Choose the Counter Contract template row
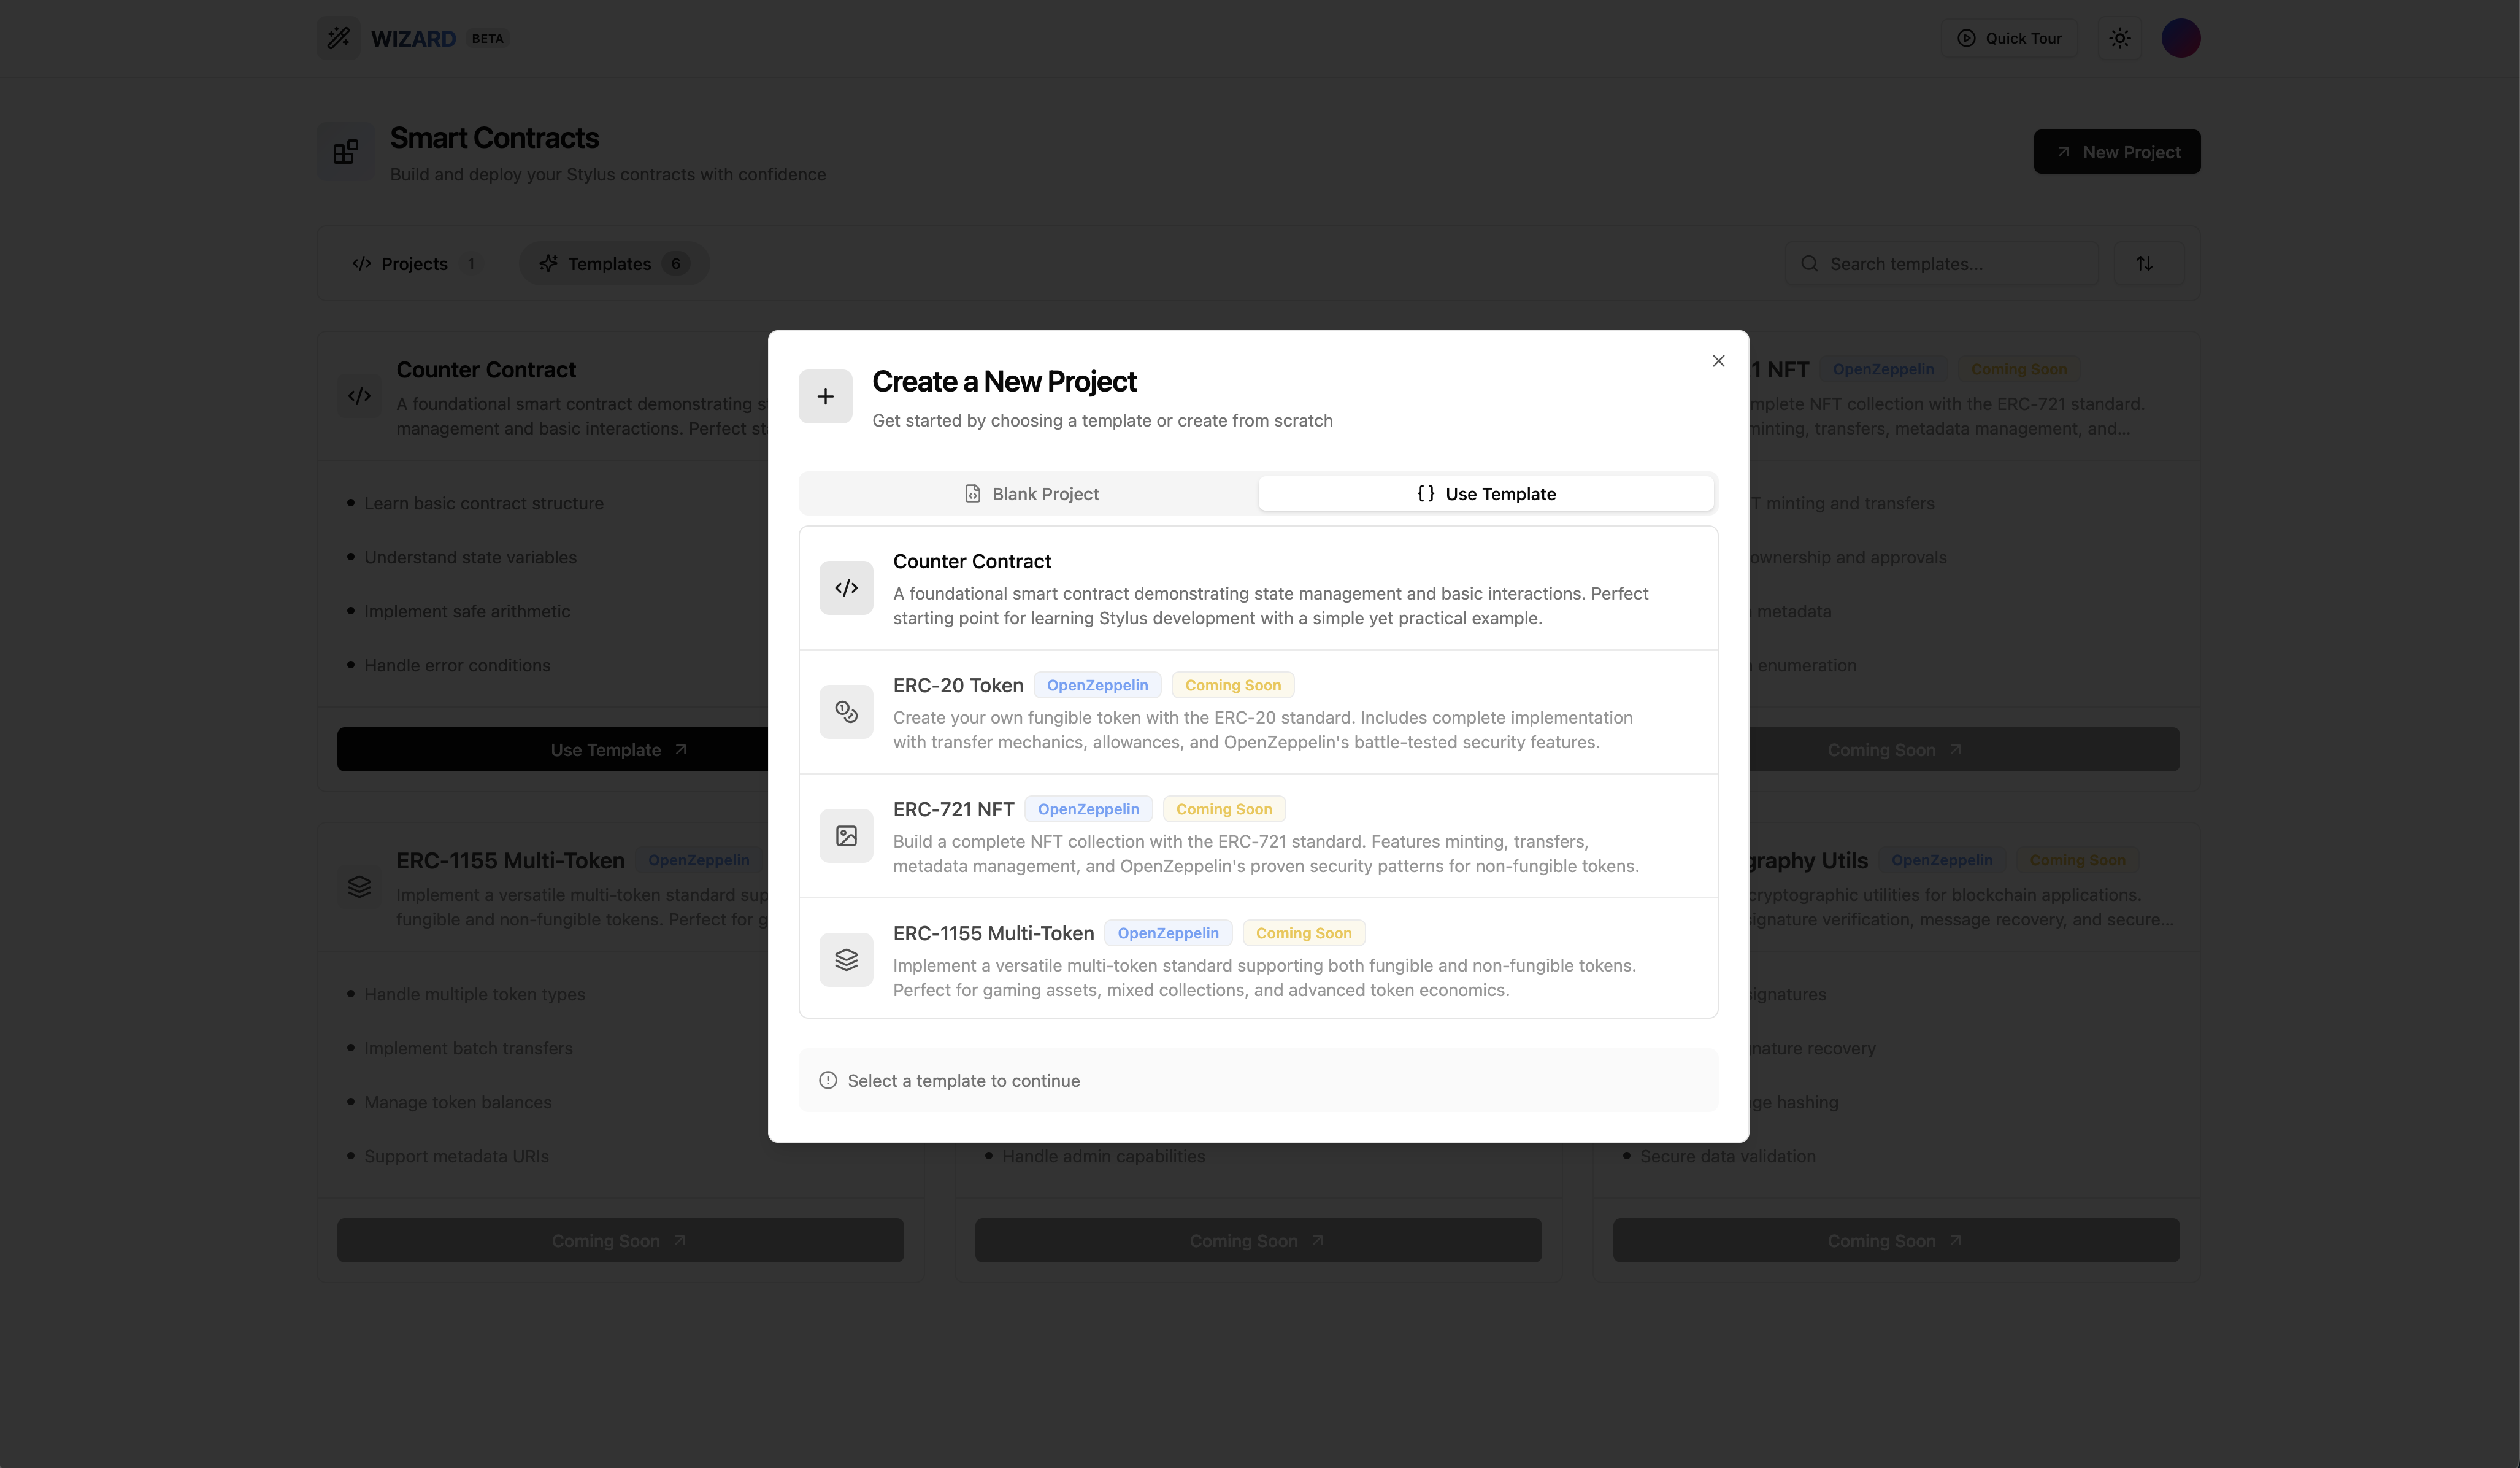 click(1258, 589)
